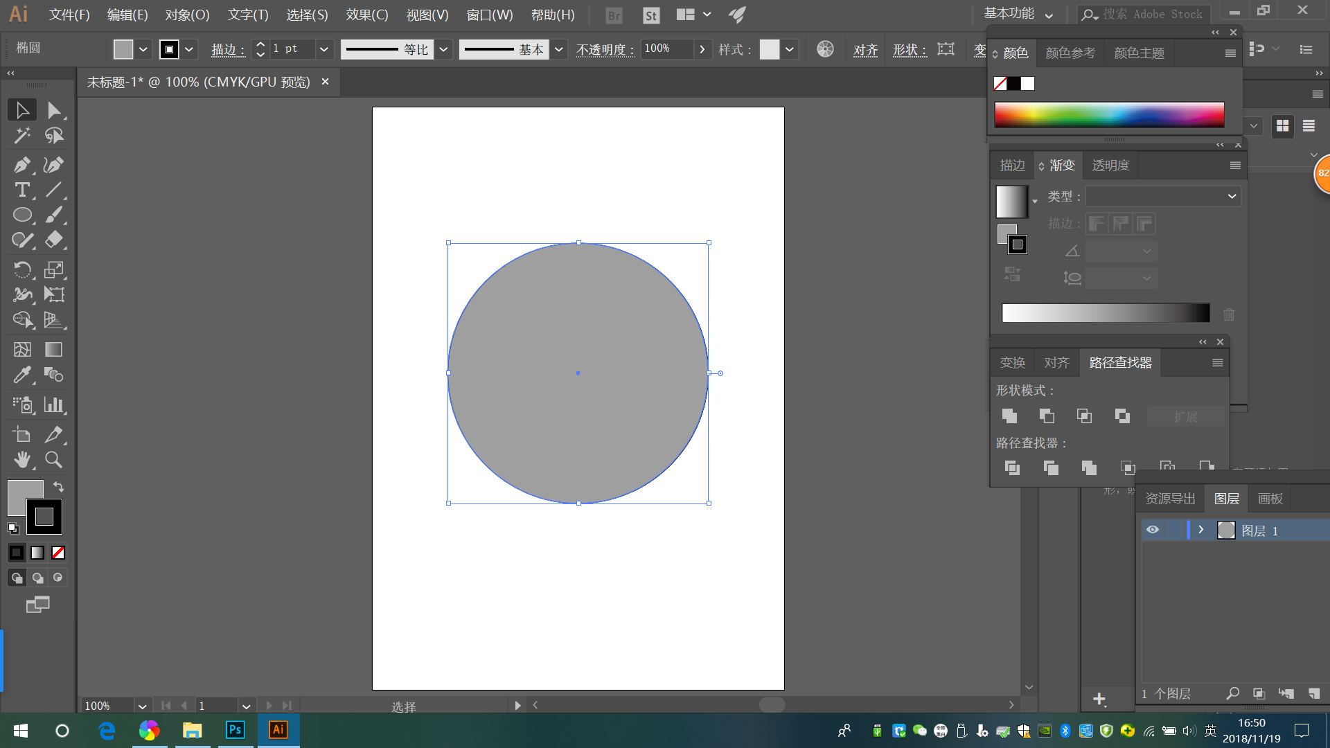The height and width of the screenshot is (748, 1330).
Task: Click the Illustrator taskbar icon
Action: (278, 730)
